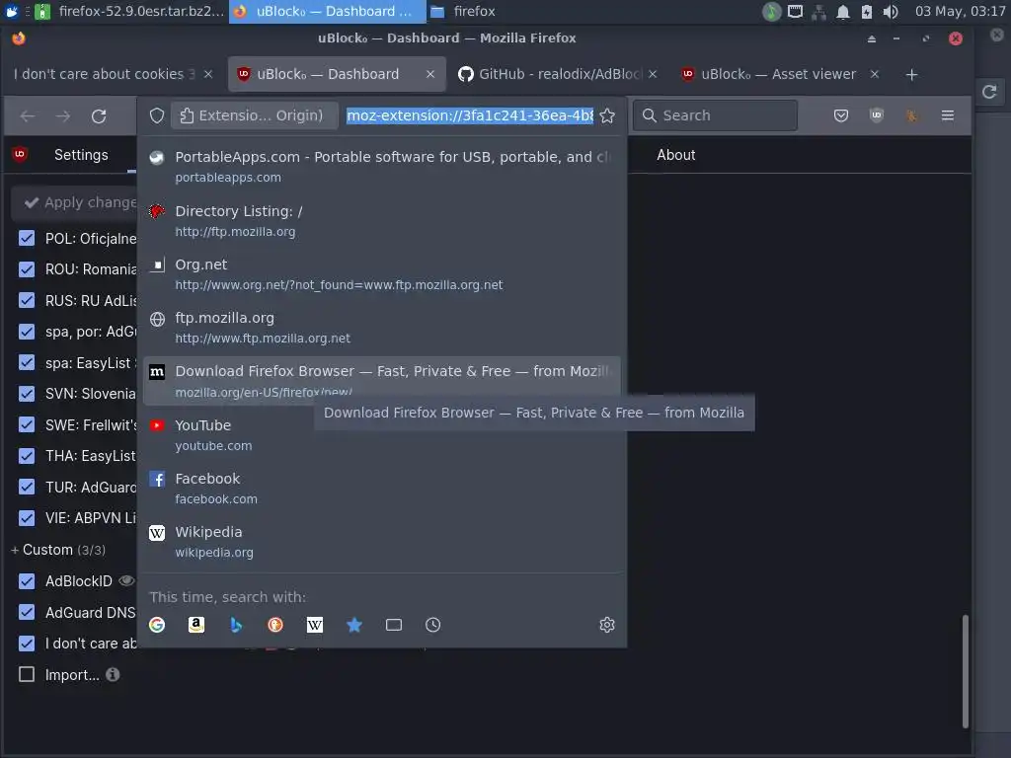The image size is (1011, 758).
Task: Disable the AdBlockID custom list
Action: click(27, 580)
